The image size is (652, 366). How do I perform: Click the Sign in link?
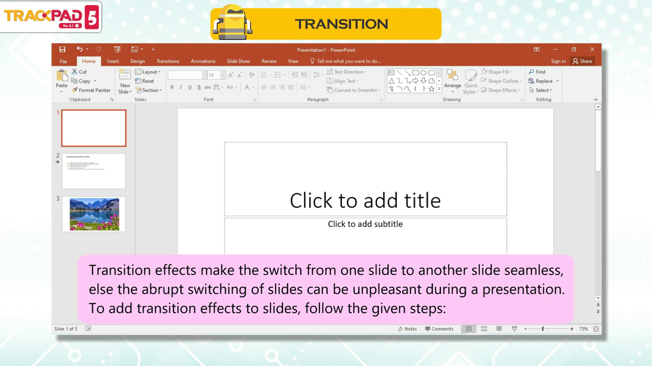(x=558, y=61)
